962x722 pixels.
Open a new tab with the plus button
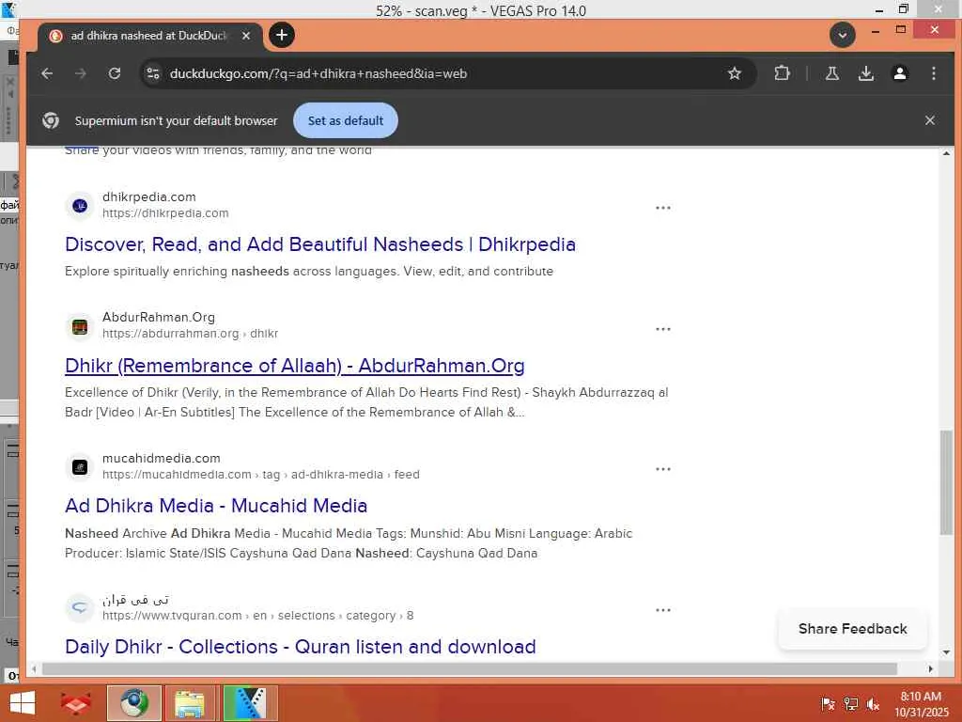click(x=282, y=35)
